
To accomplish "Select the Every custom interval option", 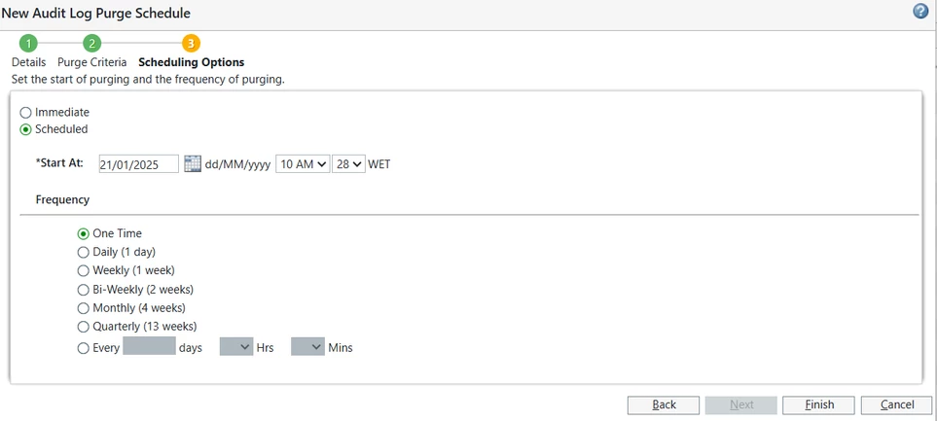I will click(x=83, y=347).
